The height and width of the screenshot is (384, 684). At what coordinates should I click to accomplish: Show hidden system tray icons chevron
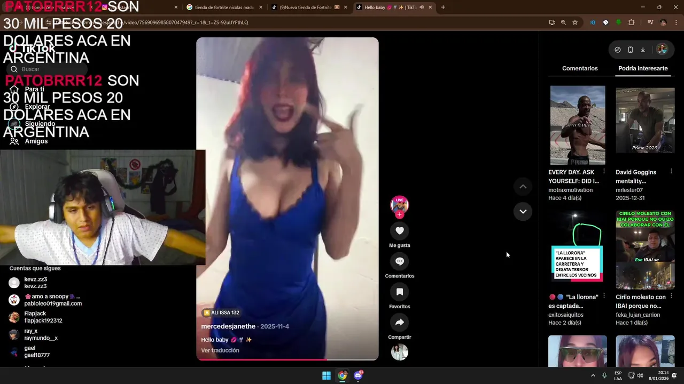pyautogui.click(x=593, y=375)
